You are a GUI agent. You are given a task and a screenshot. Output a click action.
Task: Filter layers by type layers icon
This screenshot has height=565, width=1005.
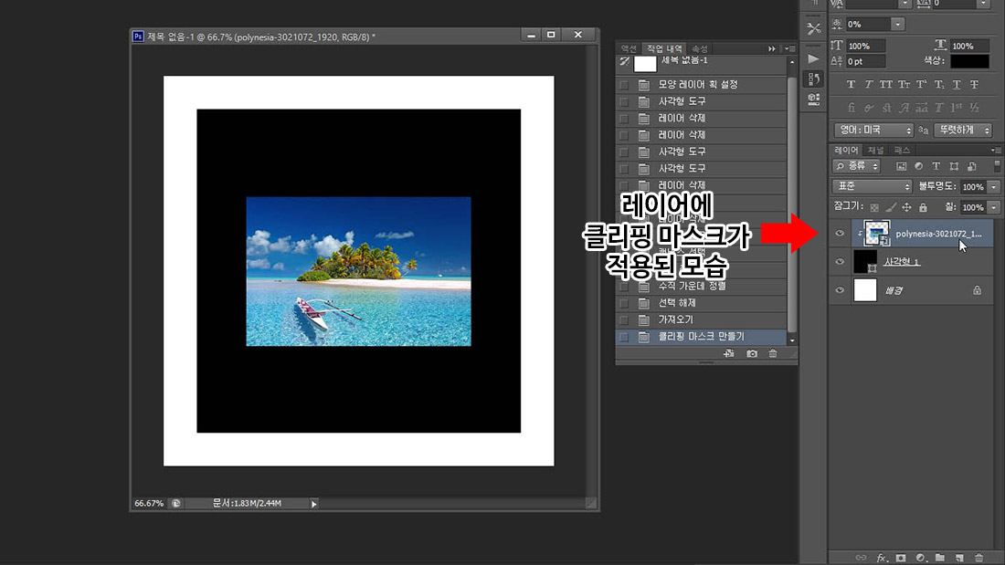click(936, 166)
